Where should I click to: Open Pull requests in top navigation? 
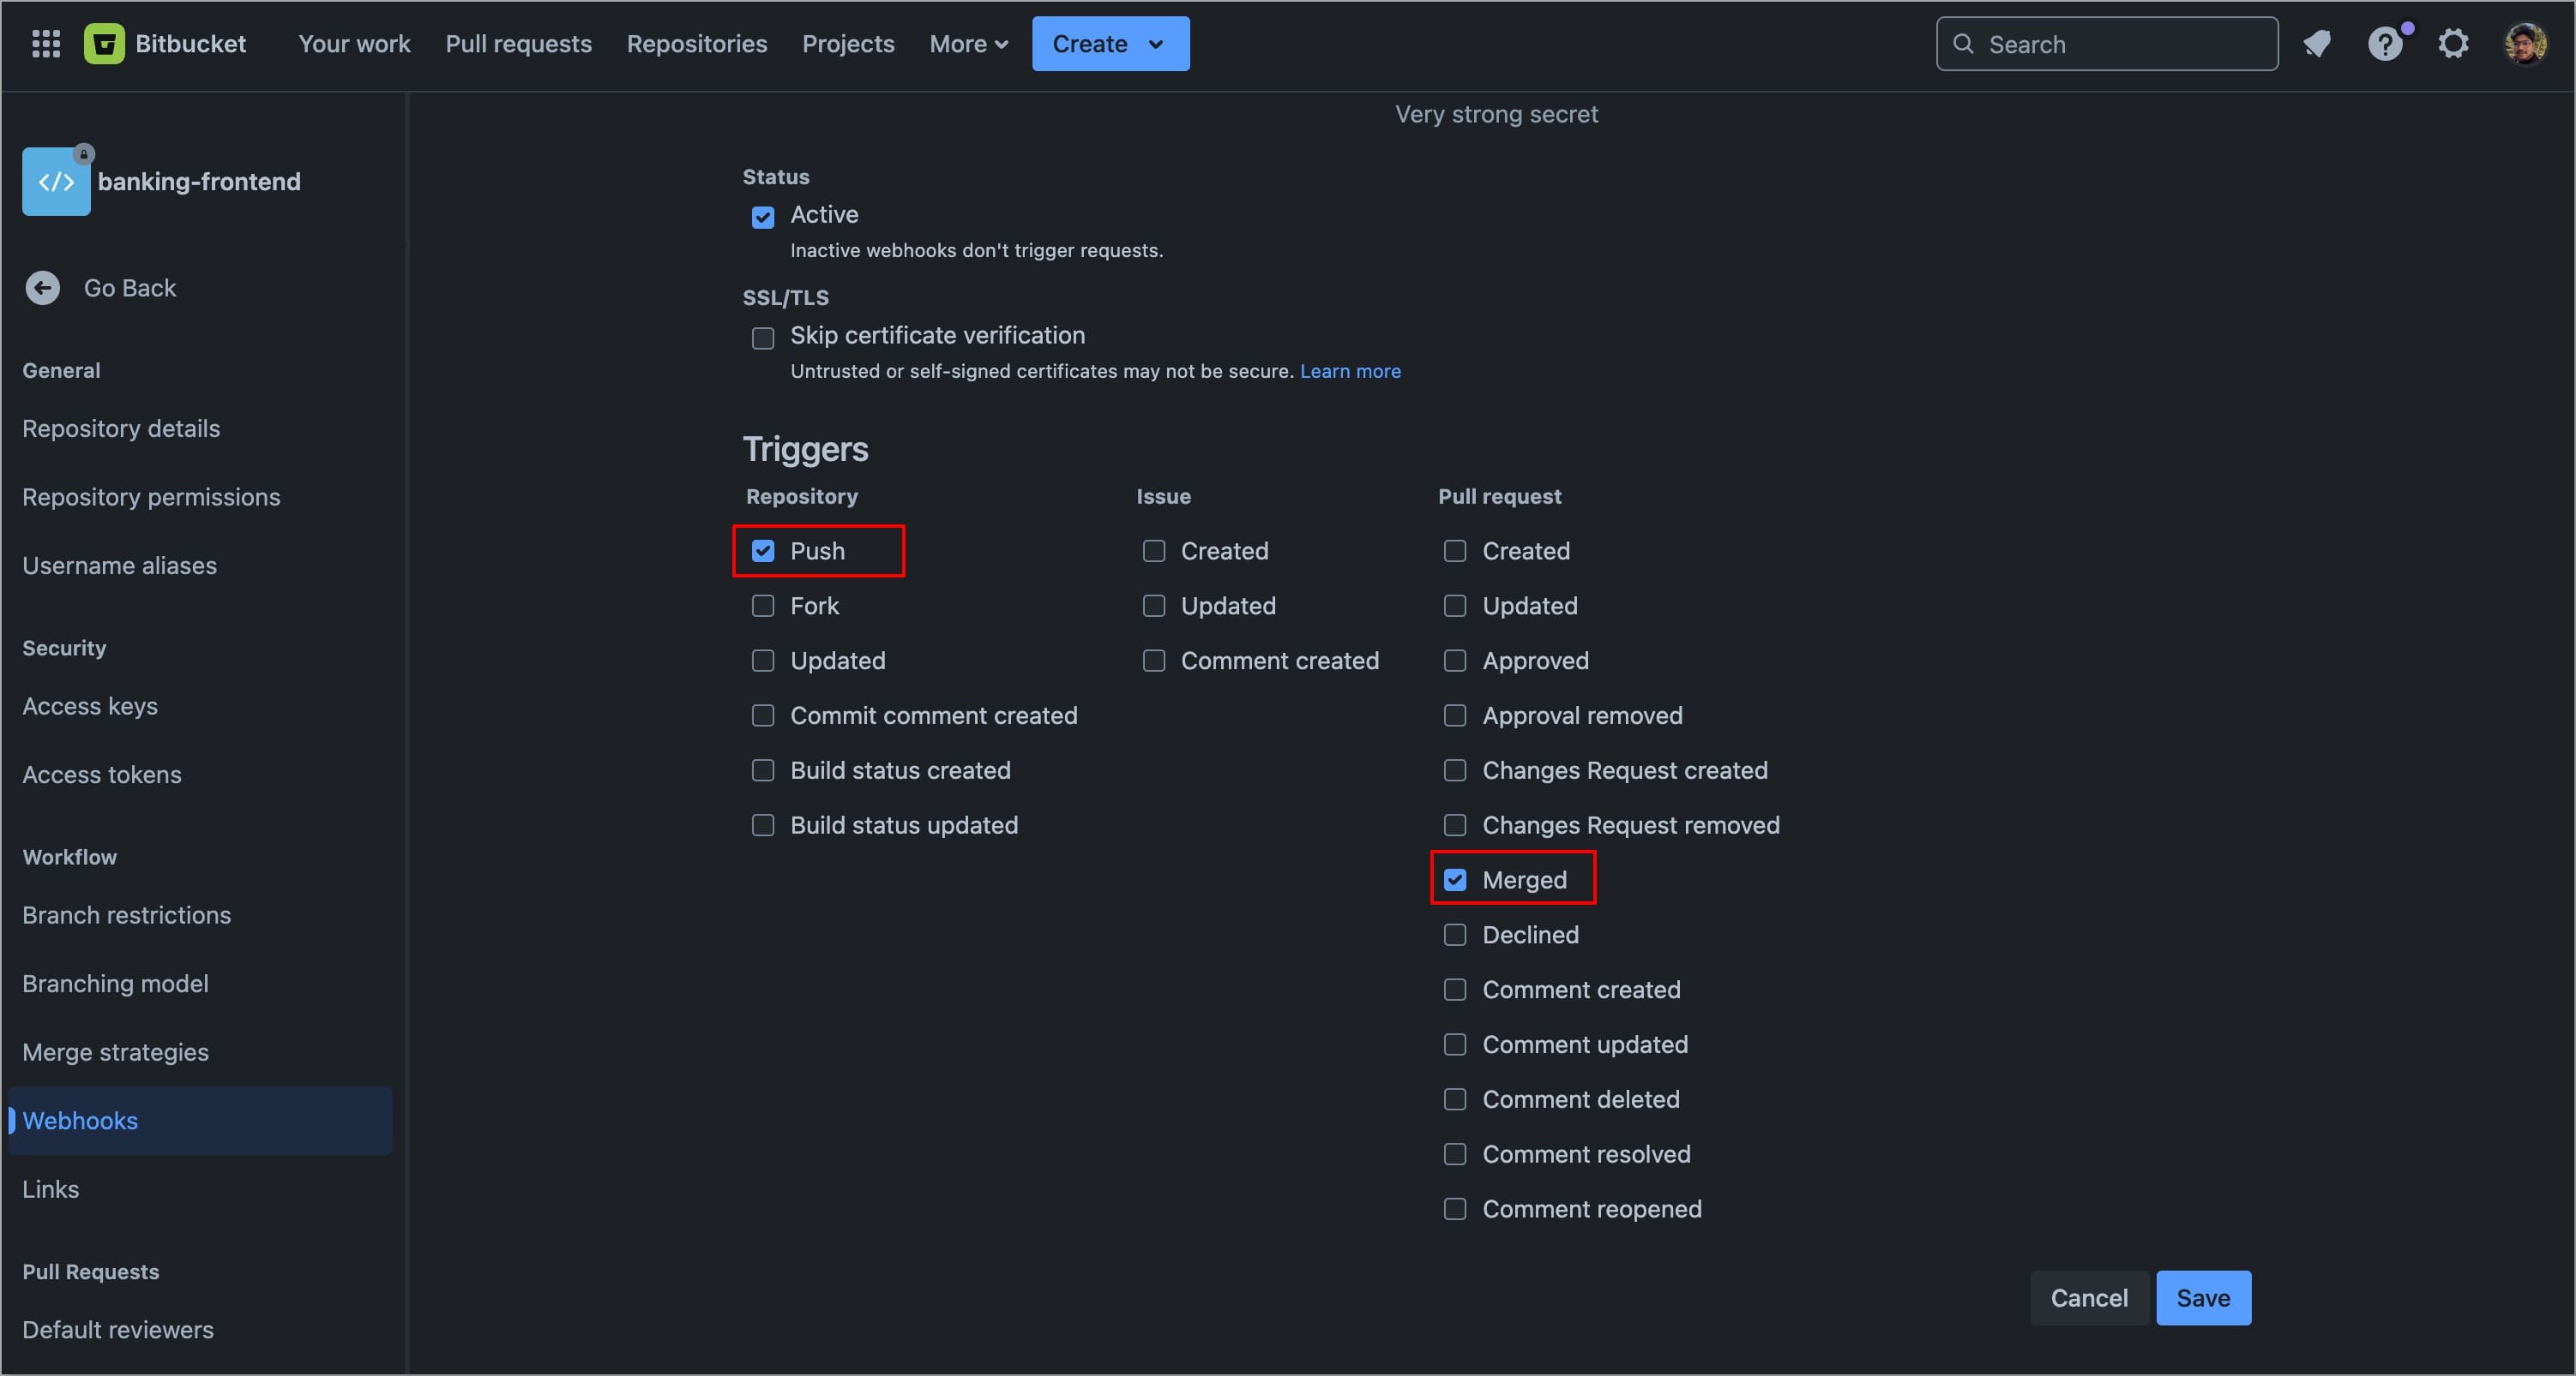(x=518, y=44)
